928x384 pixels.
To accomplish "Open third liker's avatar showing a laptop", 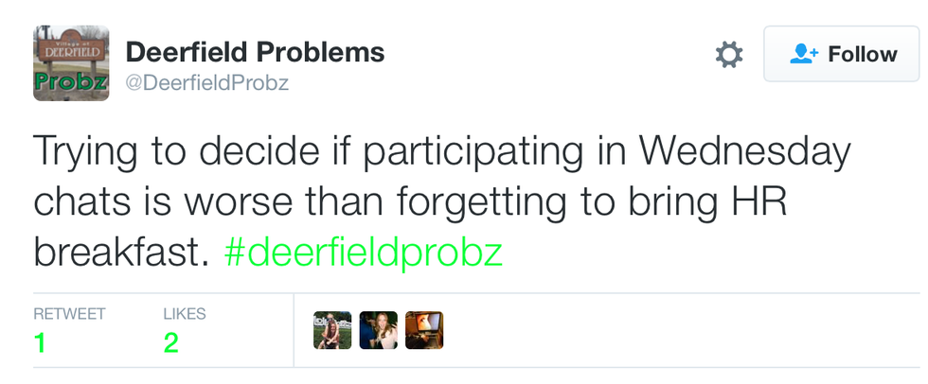I will [424, 330].
